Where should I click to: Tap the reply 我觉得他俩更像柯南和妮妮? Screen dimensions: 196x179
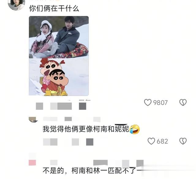[x=86, y=129]
